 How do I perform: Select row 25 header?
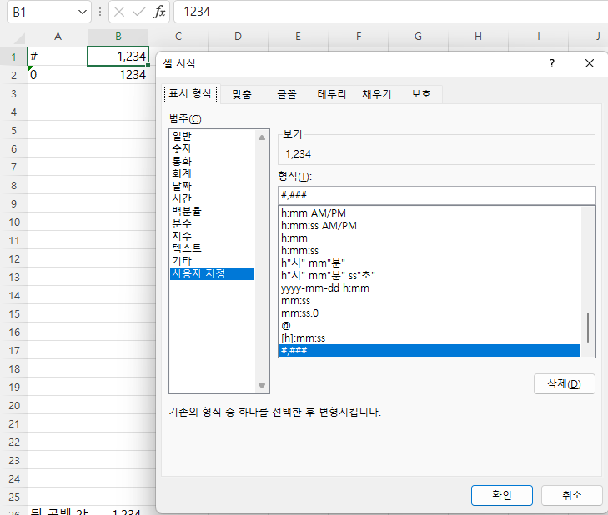14,497
